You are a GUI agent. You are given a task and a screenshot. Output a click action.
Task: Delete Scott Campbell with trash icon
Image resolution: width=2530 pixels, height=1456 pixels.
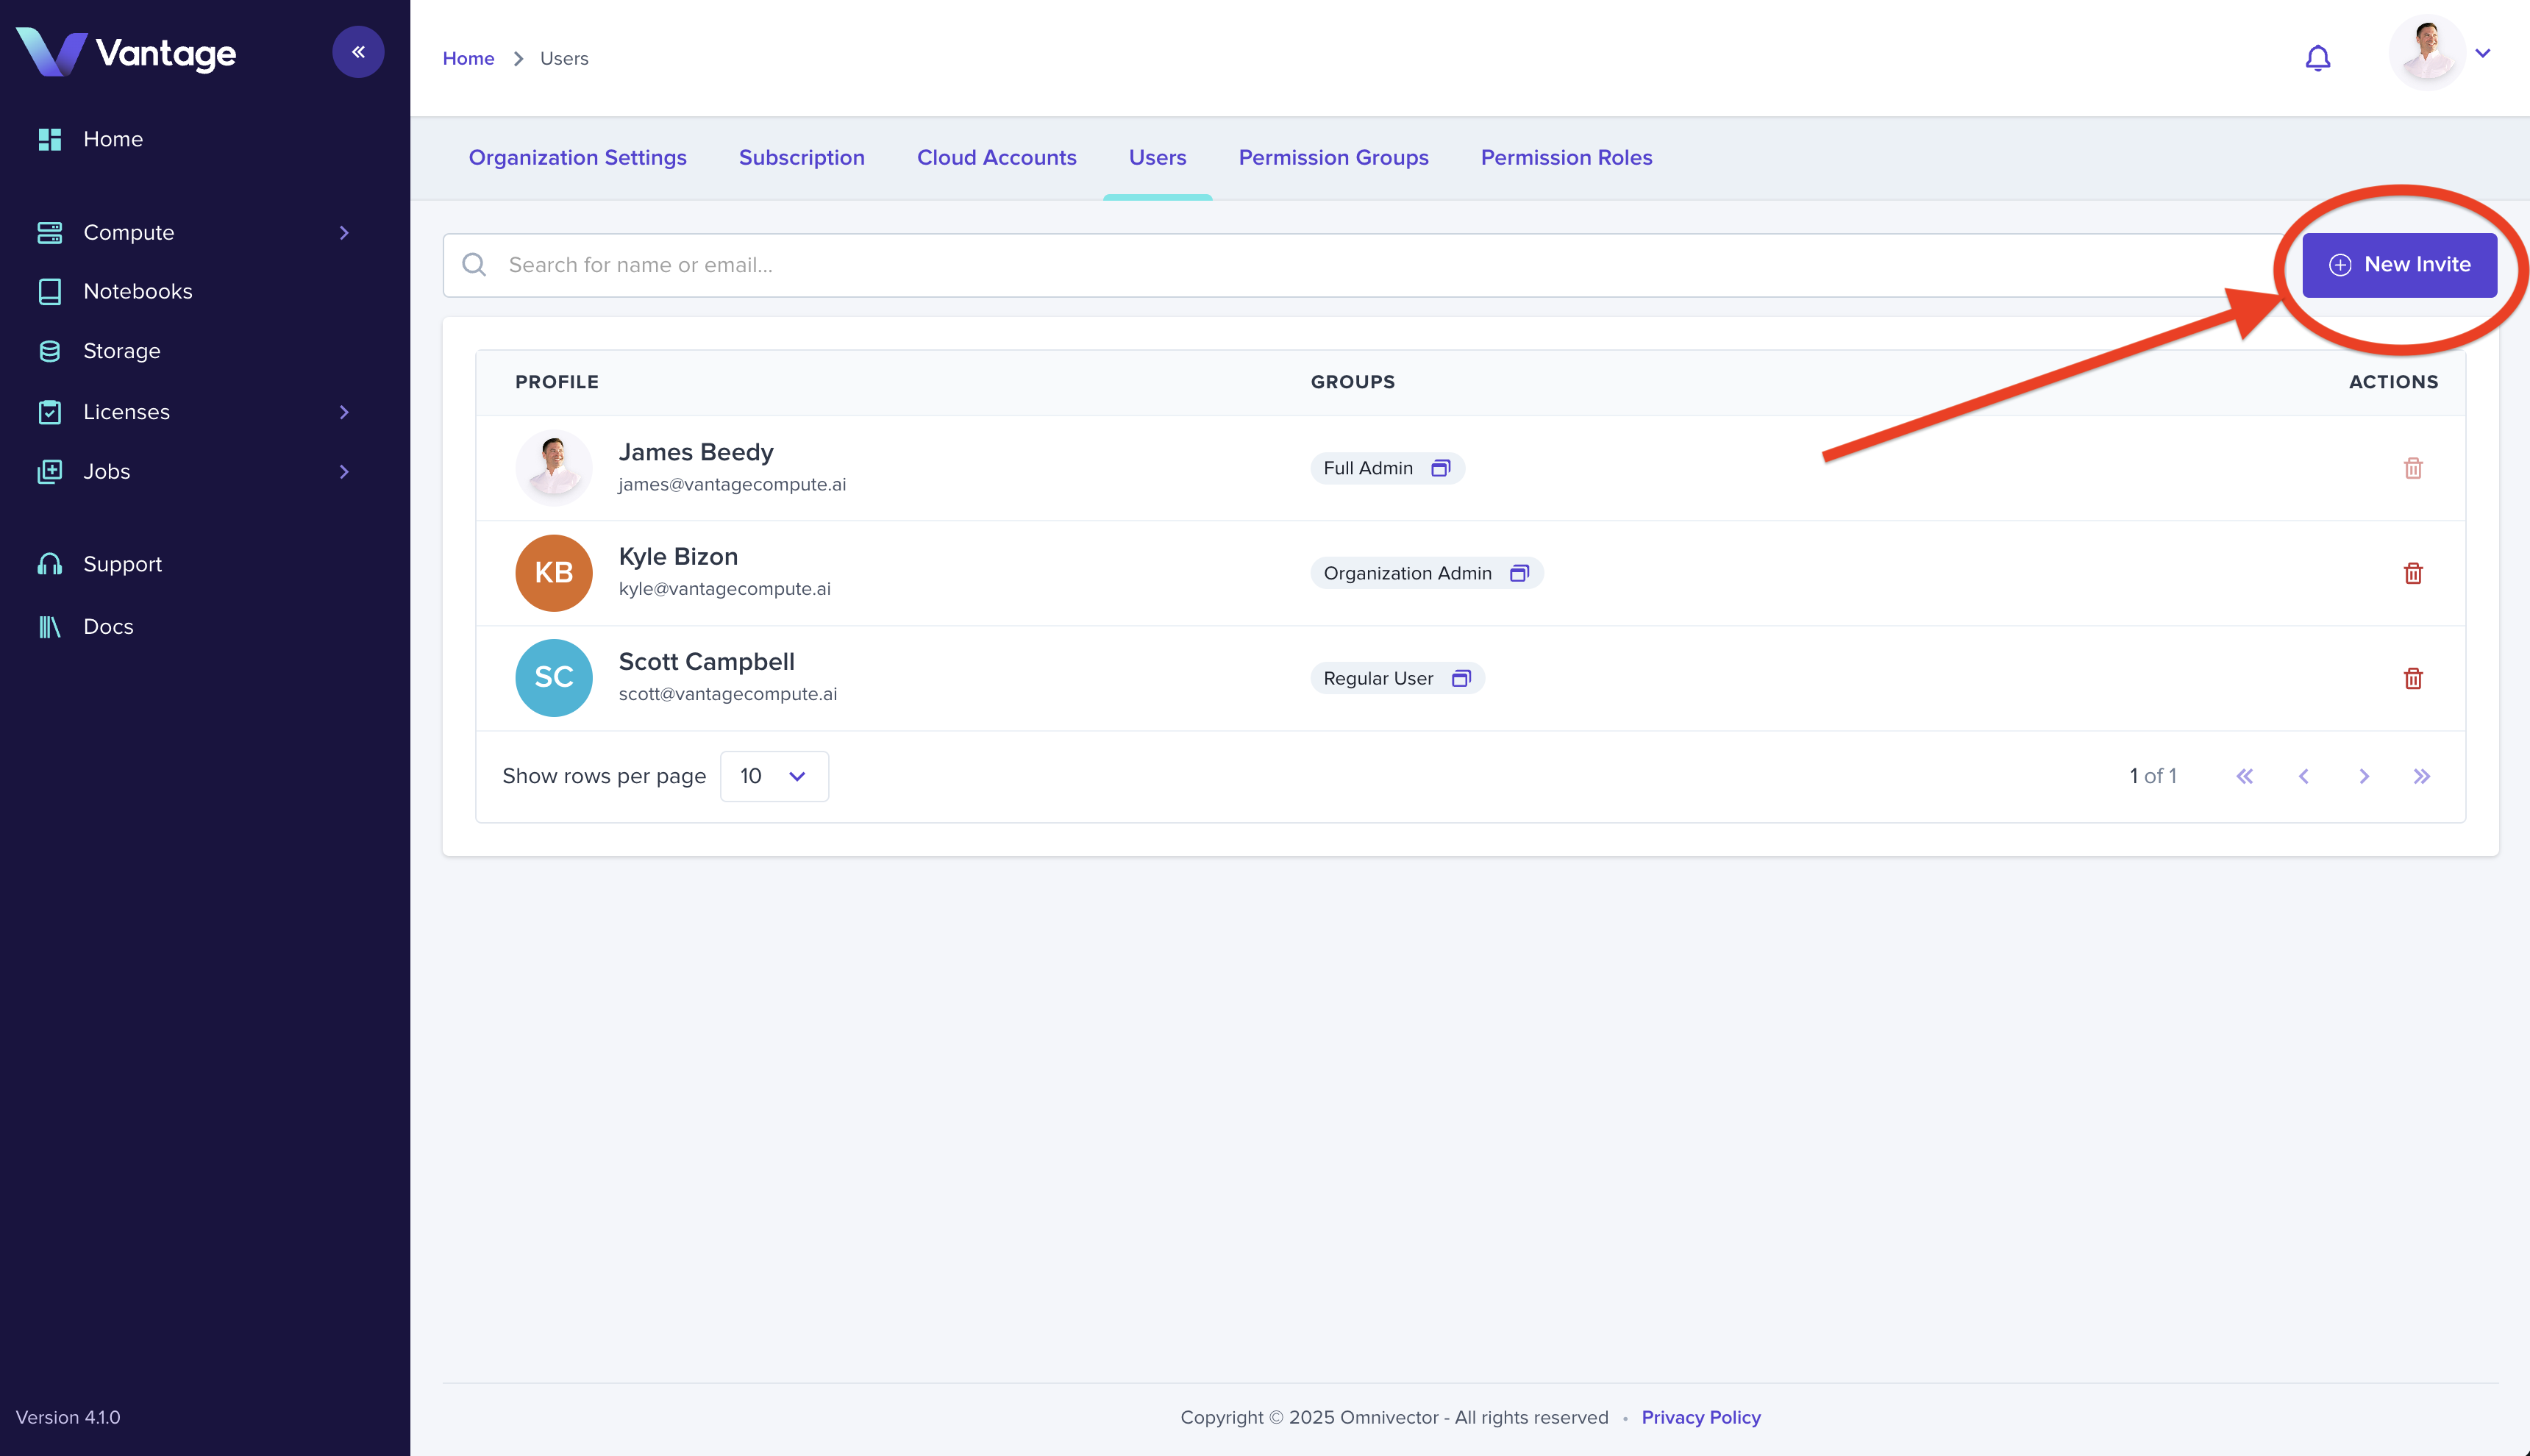pyautogui.click(x=2412, y=678)
